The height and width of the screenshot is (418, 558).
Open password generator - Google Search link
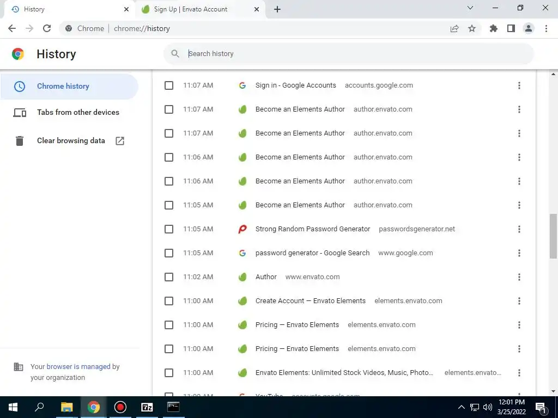click(x=312, y=253)
